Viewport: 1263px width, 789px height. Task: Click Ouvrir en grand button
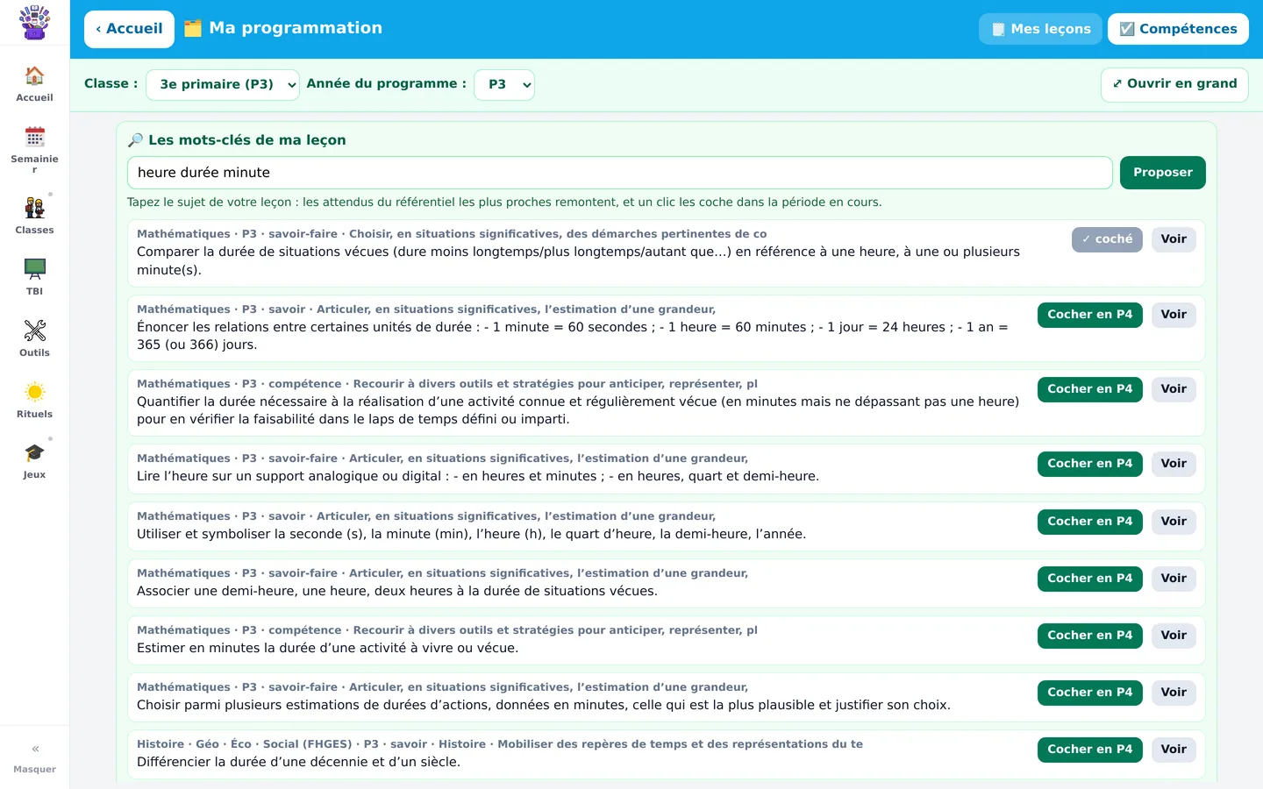(1174, 84)
